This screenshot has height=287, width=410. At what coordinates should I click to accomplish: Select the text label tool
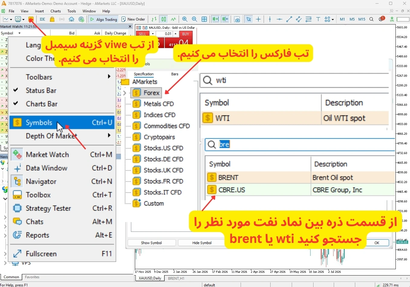318,19
